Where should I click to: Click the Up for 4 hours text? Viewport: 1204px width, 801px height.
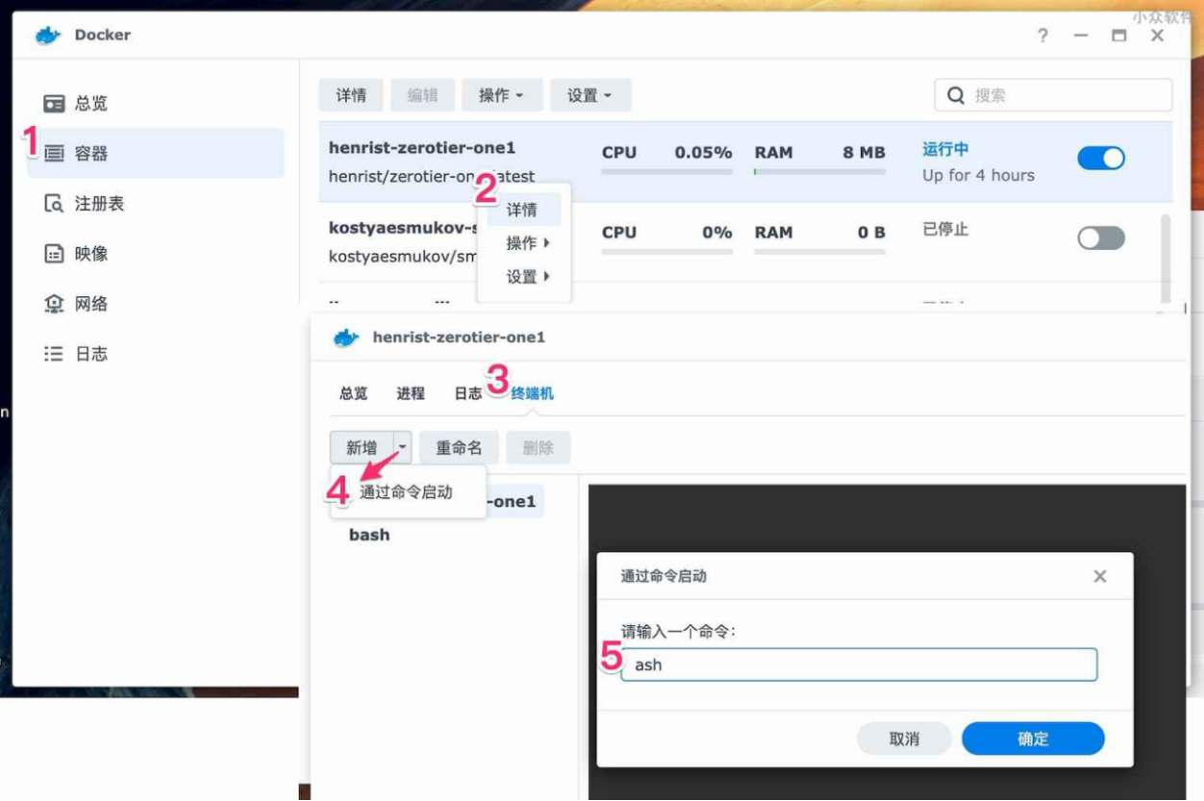point(978,175)
